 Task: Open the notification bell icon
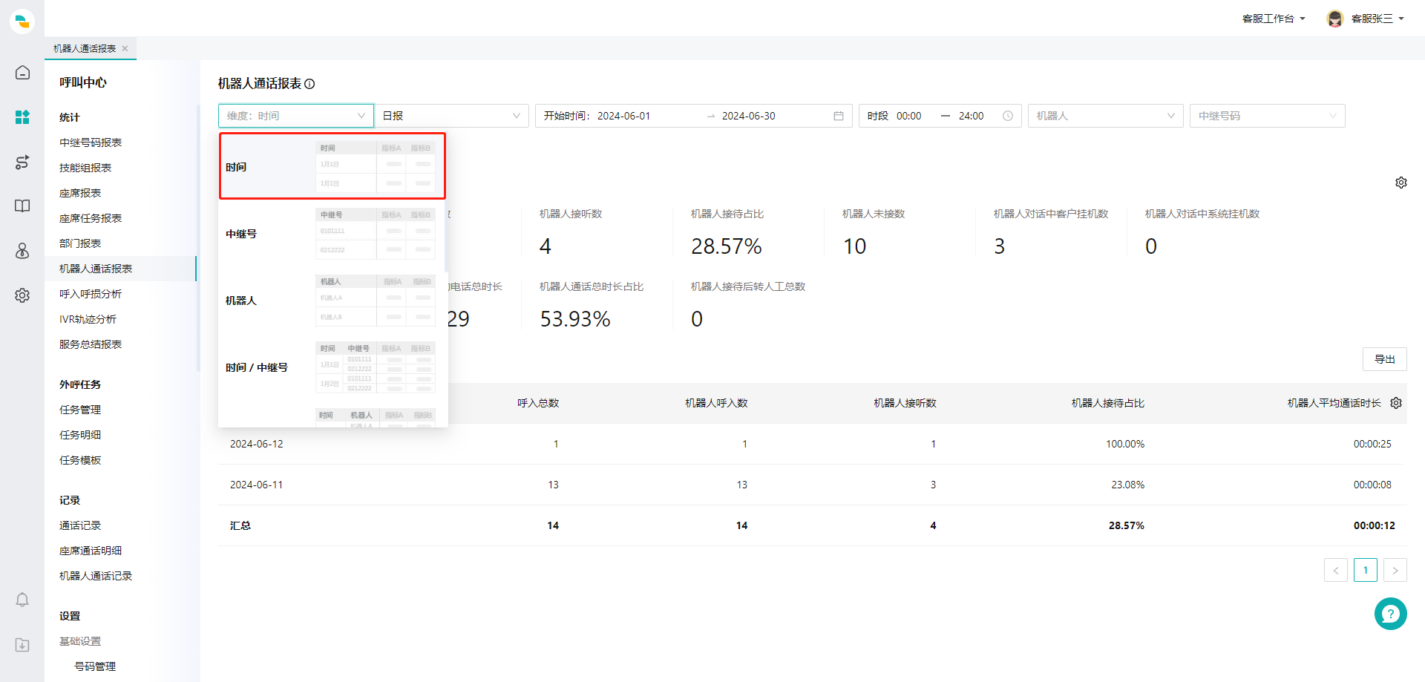(x=22, y=600)
